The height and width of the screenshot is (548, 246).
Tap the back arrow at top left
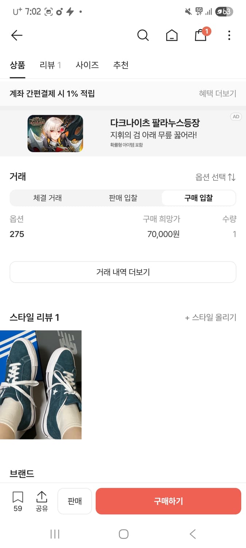16,35
